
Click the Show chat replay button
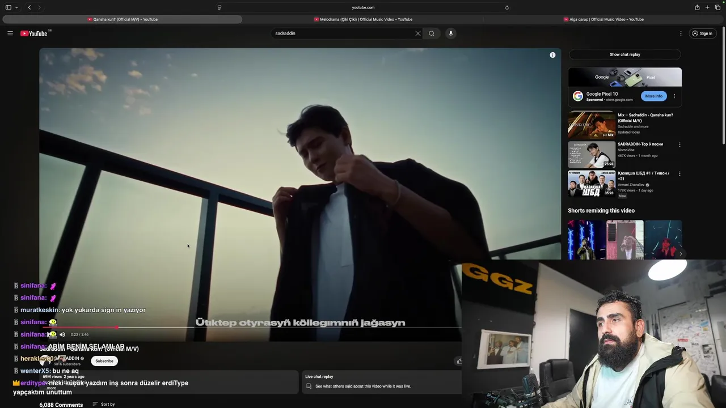tap(624, 54)
